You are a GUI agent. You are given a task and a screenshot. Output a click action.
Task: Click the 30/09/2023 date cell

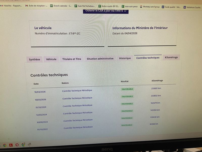tap(42, 122)
